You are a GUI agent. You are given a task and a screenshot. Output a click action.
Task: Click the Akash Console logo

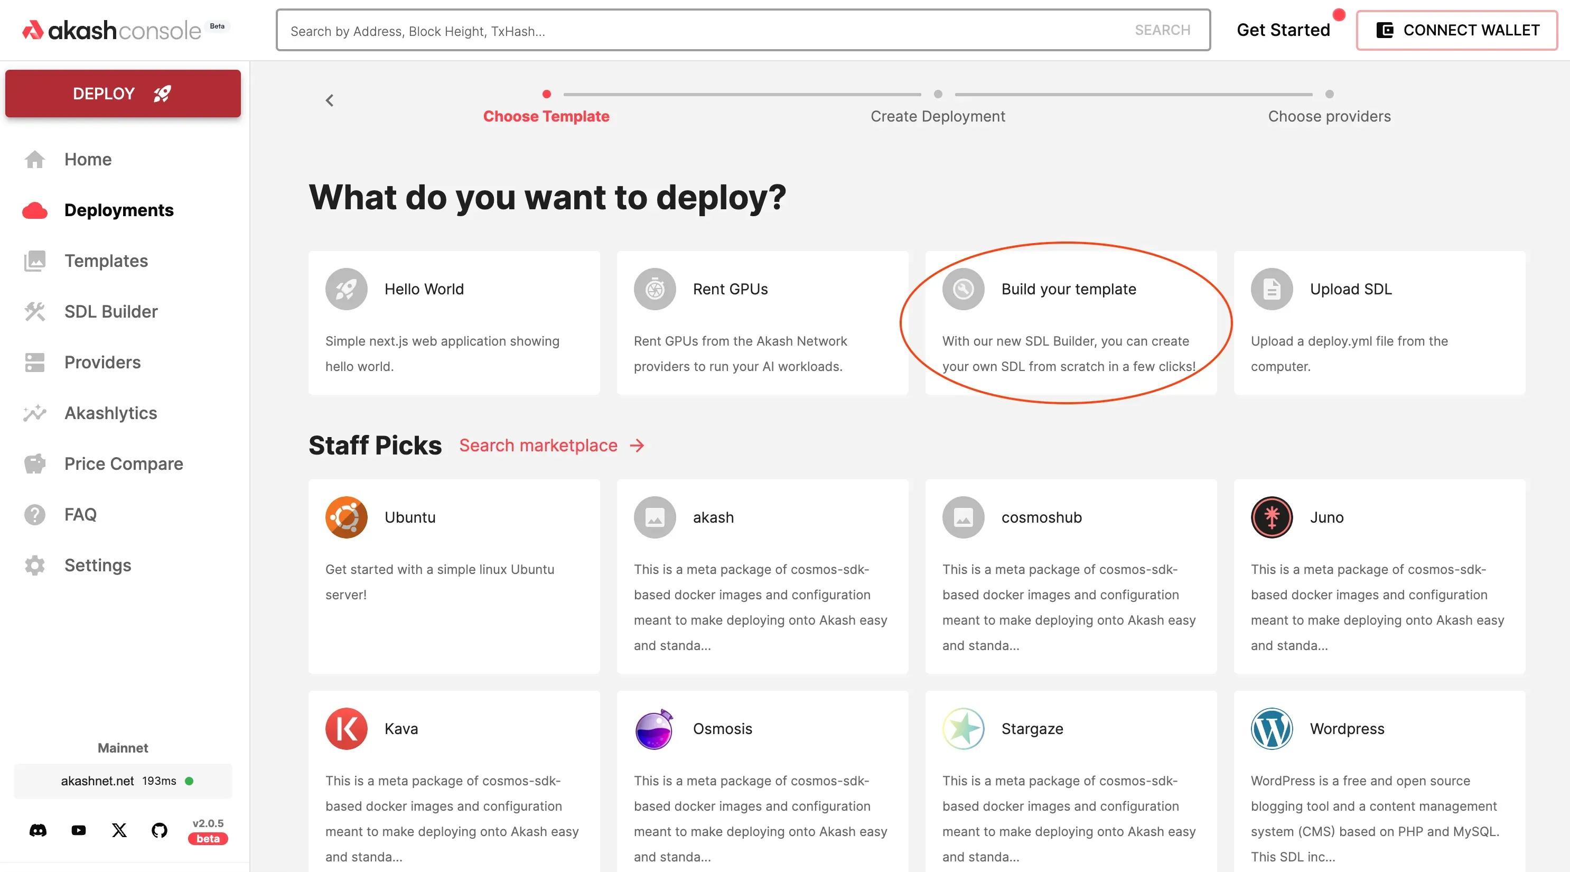(112, 30)
